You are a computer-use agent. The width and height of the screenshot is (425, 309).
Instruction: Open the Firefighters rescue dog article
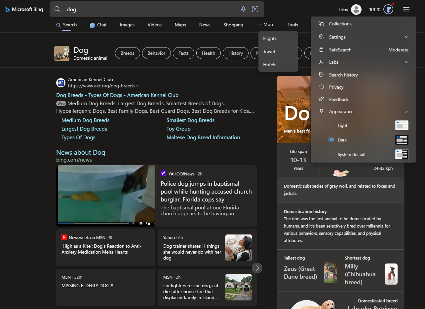click(208, 287)
